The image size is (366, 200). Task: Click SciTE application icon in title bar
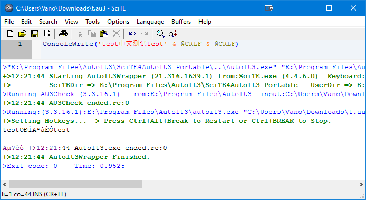tap(8, 8)
